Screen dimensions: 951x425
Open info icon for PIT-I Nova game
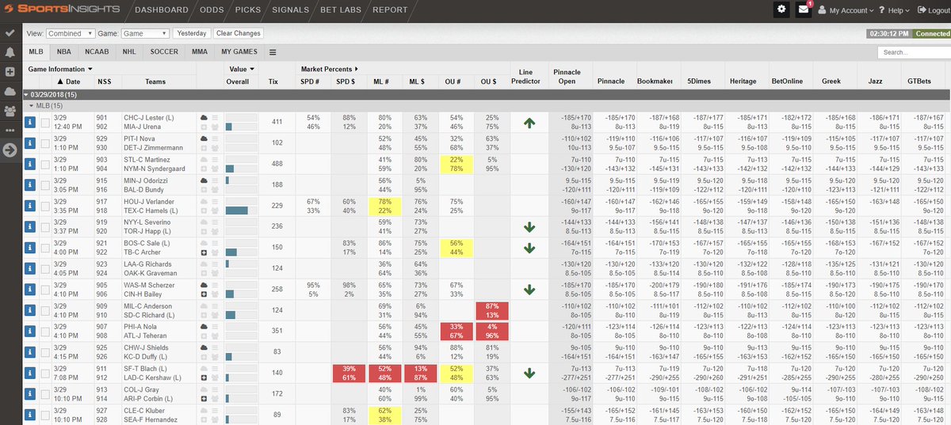pos(30,142)
